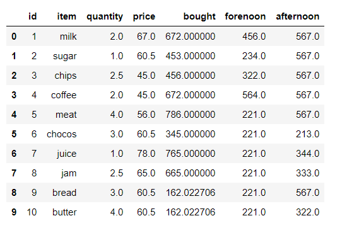The height and width of the screenshot is (228, 359).
Task: Select the 'chips' item cell
Action: click(x=66, y=76)
